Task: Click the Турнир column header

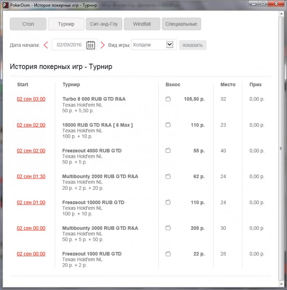Action: [71, 85]
